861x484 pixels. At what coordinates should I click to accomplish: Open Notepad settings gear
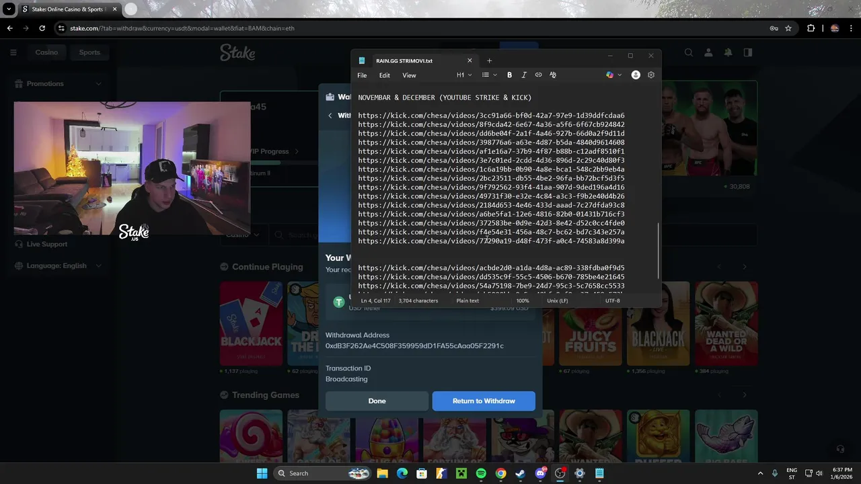pos(650,75)
